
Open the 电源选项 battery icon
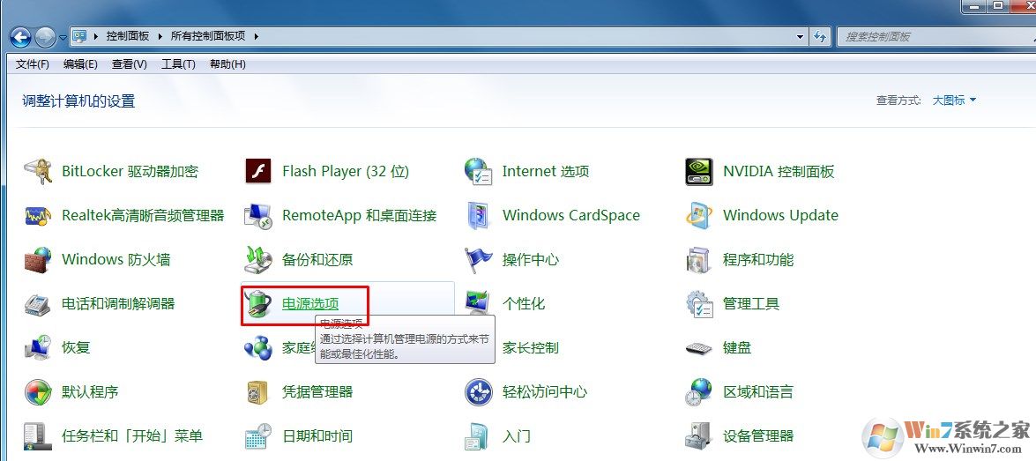pyautogui.click(x=258, y=304)
